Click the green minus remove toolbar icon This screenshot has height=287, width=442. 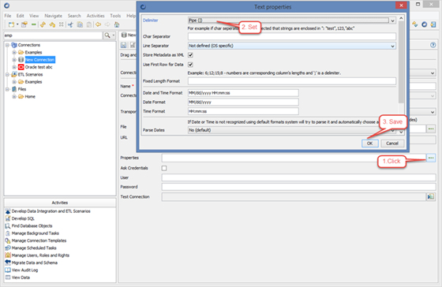(x=33, y=24)
